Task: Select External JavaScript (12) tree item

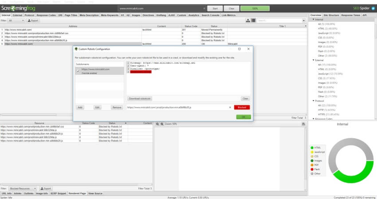Action: coord(330,74)
